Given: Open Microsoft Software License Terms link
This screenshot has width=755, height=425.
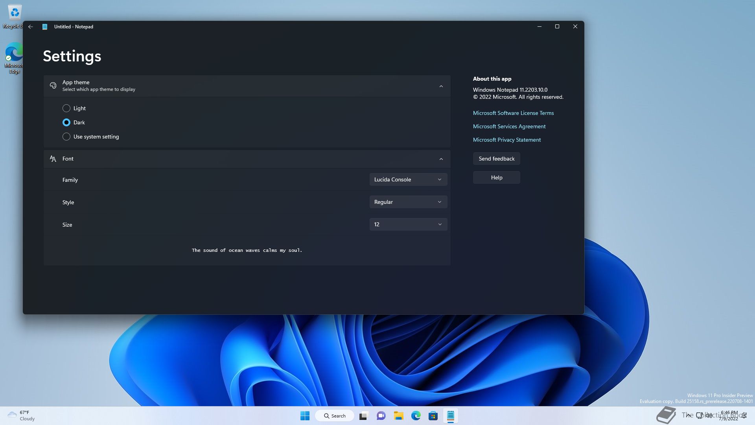Looking at the screenshot, I should pyautogui.click(x=513, y=113).
